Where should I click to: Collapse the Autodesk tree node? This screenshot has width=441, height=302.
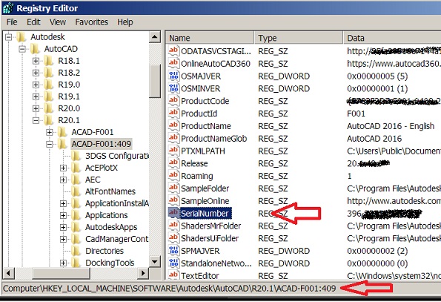click(x=9, y=37)
